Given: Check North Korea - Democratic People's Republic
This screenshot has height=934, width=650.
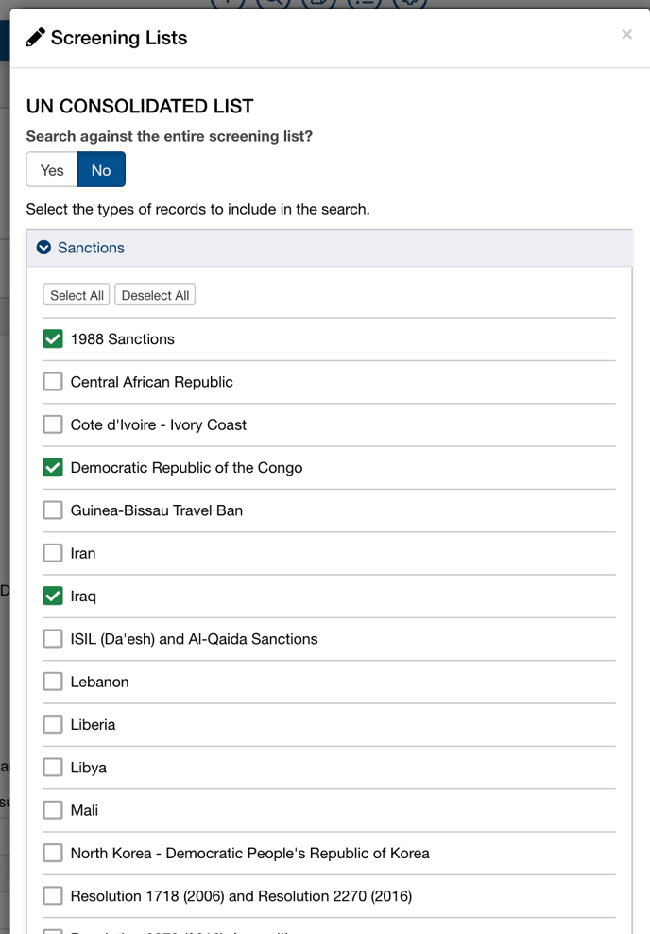Looking at the screenshot, I should click(x=53, y=854).
